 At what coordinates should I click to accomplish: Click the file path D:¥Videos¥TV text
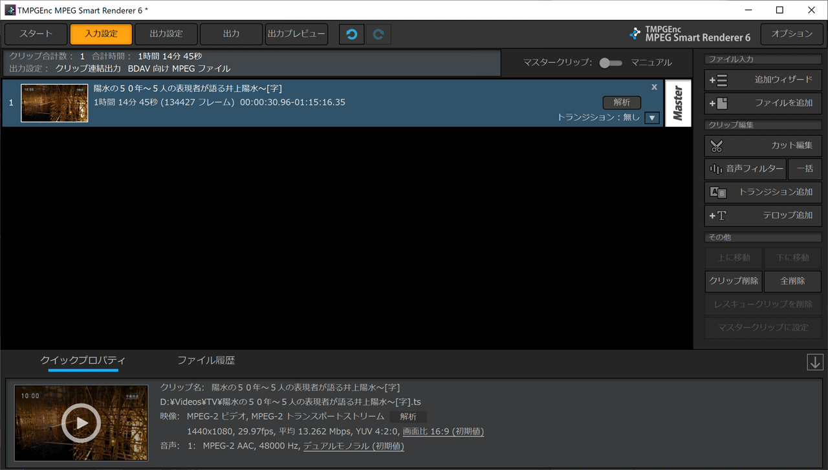(290, 402)
